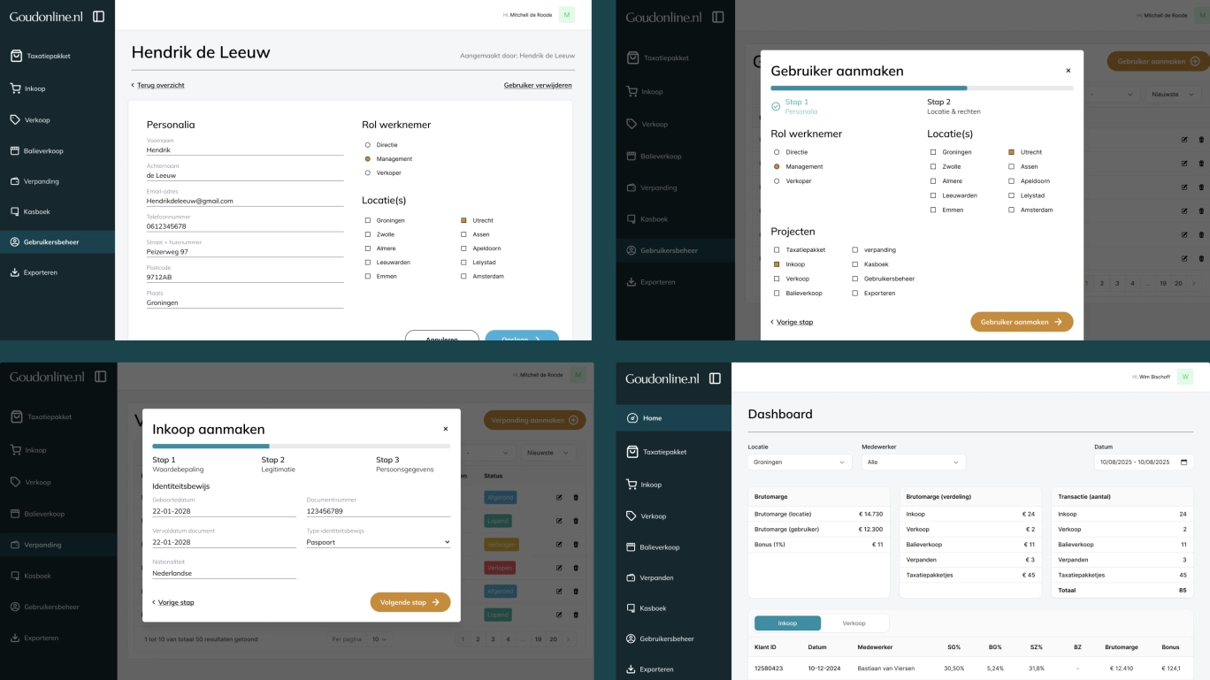Click the Home icon in the Dashboard sidebar

(x=632, y=418)
